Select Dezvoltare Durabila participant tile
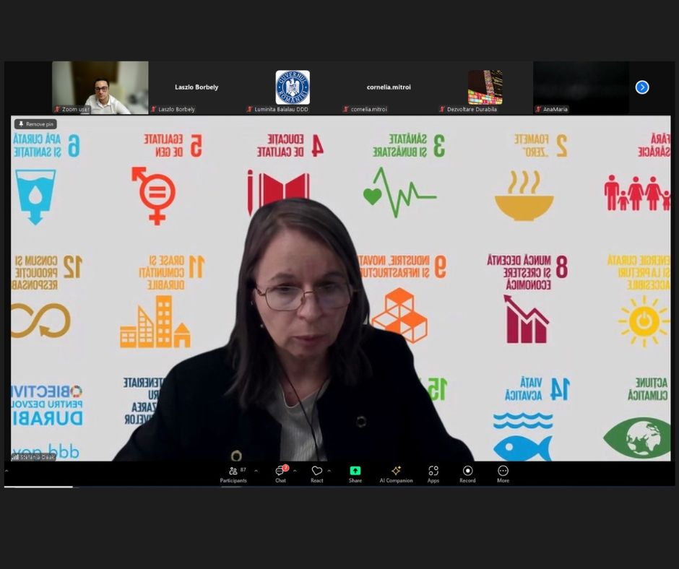 485,87
